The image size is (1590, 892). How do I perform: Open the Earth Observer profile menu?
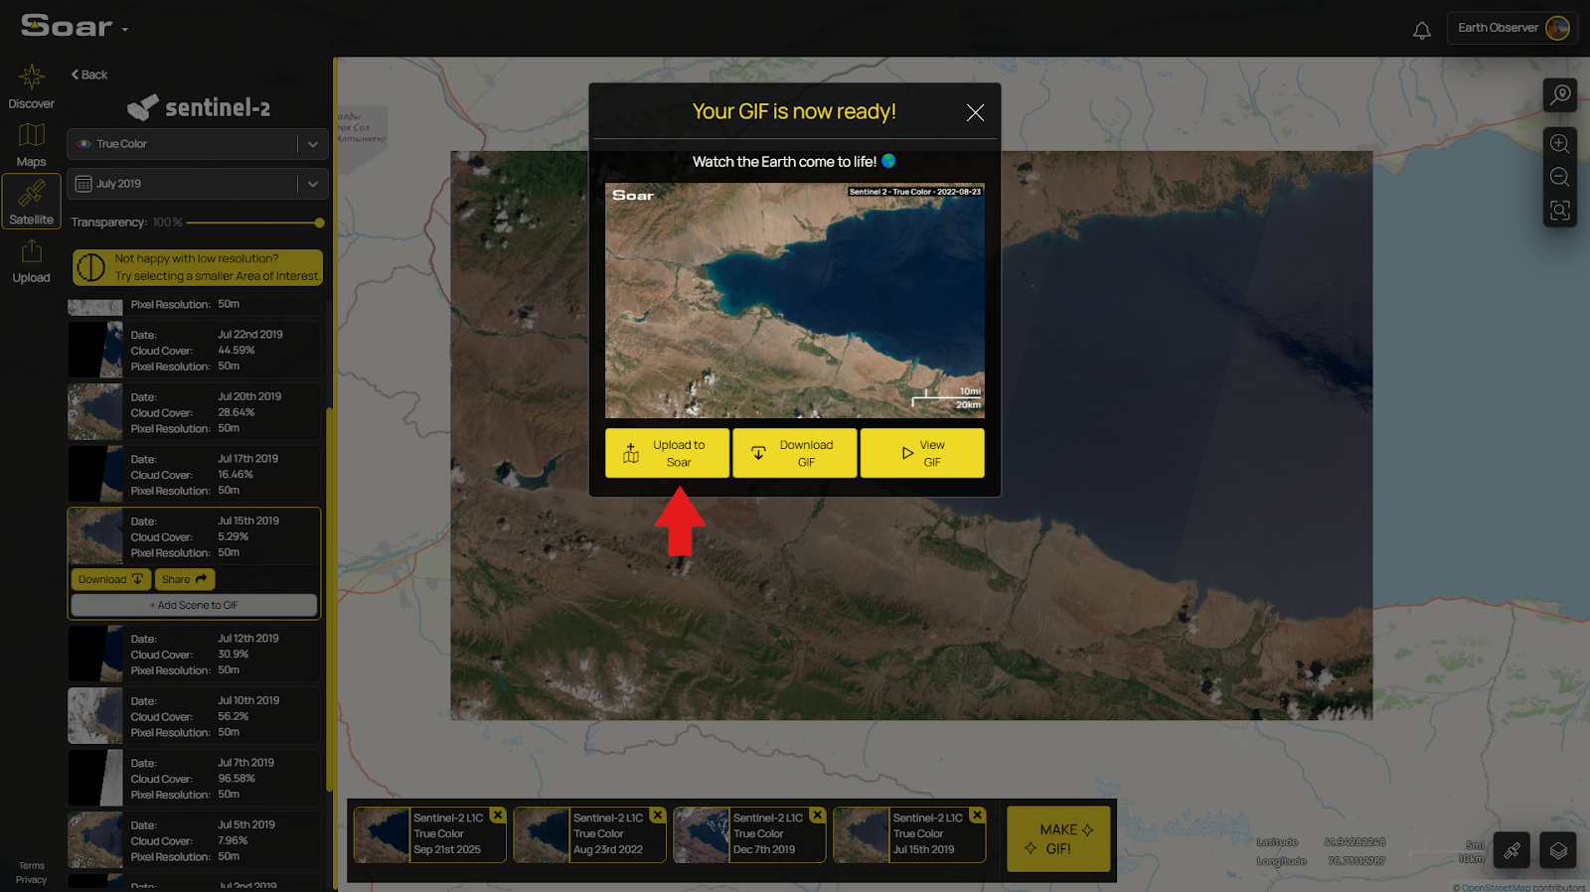(x=1512, y=28)
